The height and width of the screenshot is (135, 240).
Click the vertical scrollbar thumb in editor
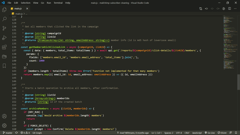238,82
